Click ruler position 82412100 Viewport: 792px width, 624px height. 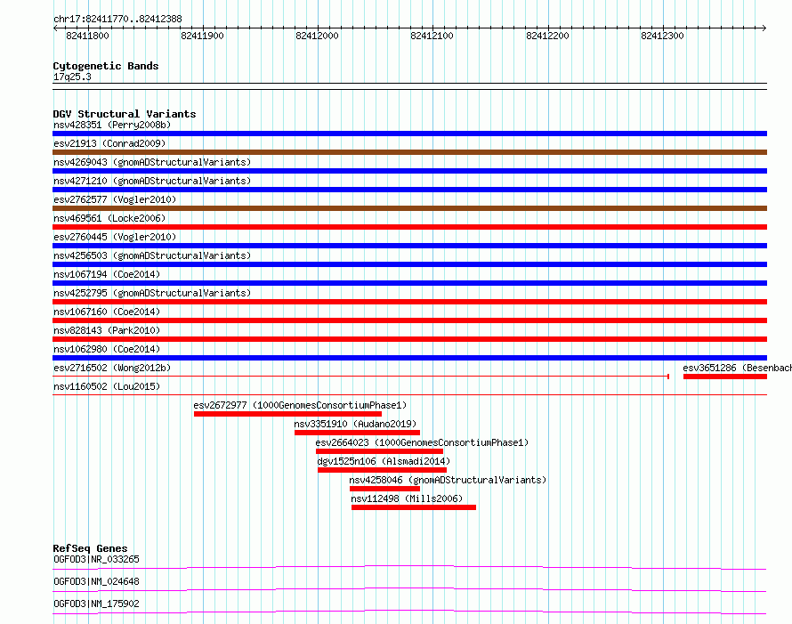tap(432, 36)
